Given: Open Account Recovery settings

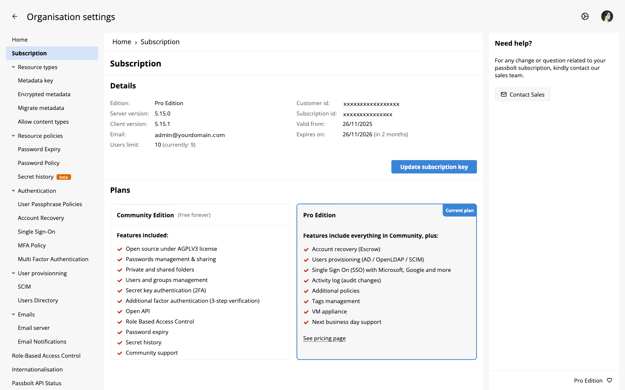Looking at the screenshot, I should tap(41, 218).
